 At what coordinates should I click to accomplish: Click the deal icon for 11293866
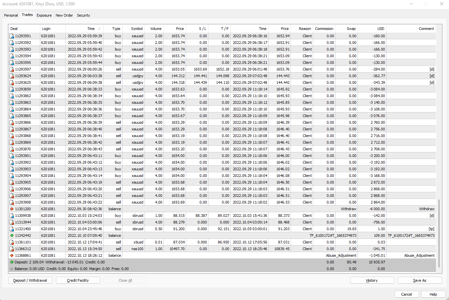[x=12, y=122]
